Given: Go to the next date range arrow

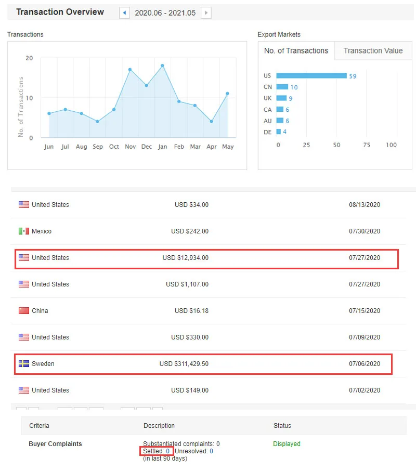Looking at the screenshot, I should point(206,12).
